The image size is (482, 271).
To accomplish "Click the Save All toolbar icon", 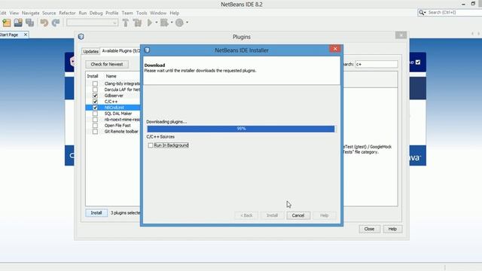I will tap(30, 23).
